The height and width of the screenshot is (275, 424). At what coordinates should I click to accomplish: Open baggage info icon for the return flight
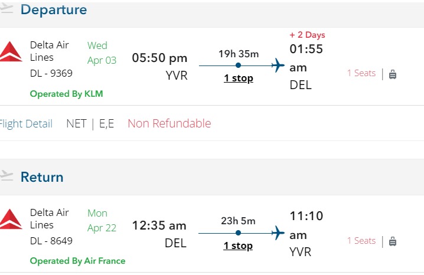click(x=393, y=241)
